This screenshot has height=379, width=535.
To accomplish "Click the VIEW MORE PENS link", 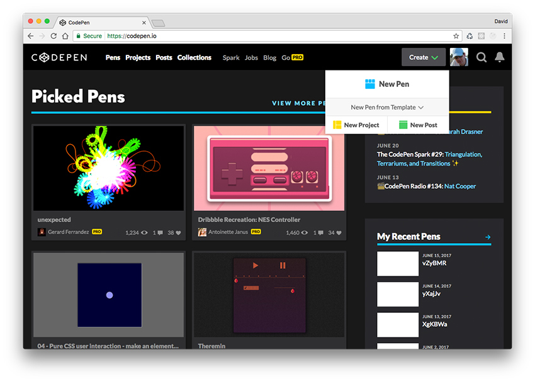I will [298, 103].
